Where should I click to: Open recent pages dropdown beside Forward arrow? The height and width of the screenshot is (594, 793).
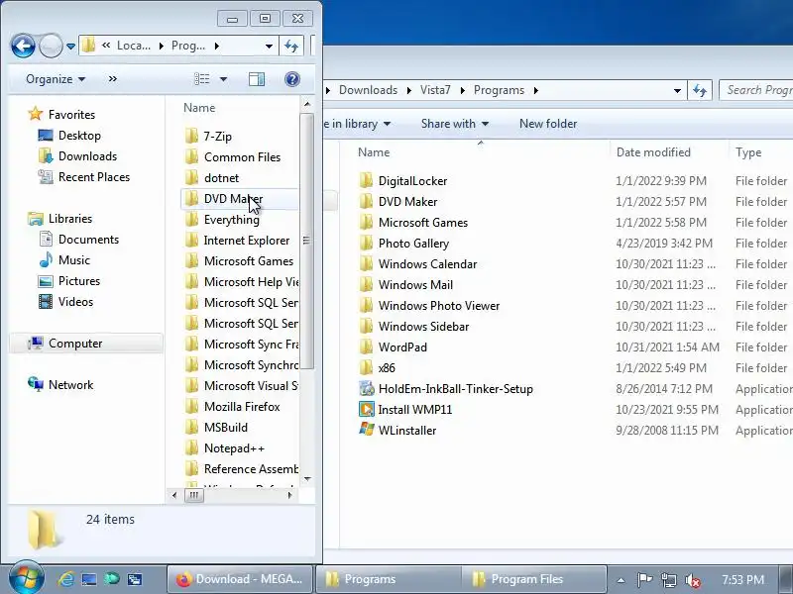pos(70,47)
